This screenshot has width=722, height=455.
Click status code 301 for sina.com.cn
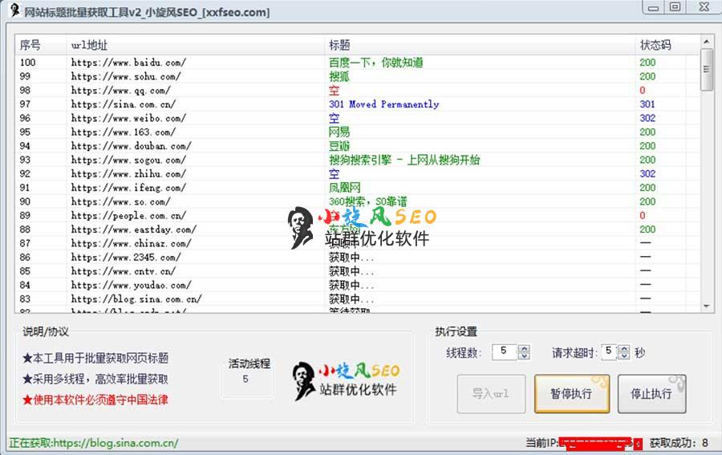click(x=647, y=104)
